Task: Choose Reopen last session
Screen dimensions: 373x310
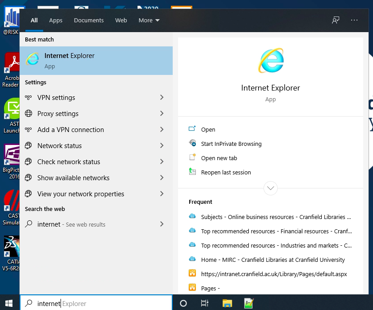Action: coord(226,173)
